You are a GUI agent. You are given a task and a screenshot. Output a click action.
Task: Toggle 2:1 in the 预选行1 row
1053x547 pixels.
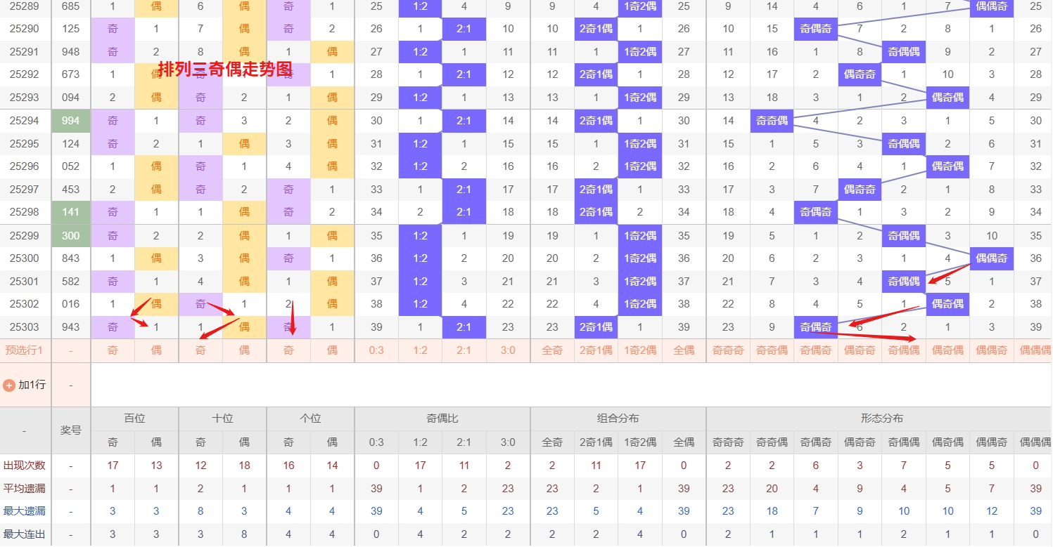tap(464, 350)
